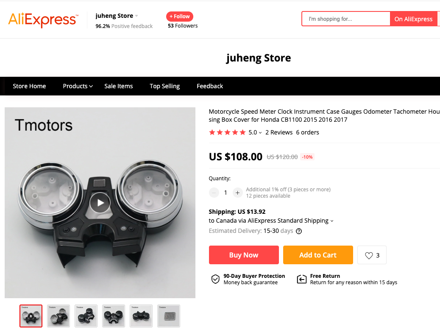Follow the juheng Store

point(180,17)
